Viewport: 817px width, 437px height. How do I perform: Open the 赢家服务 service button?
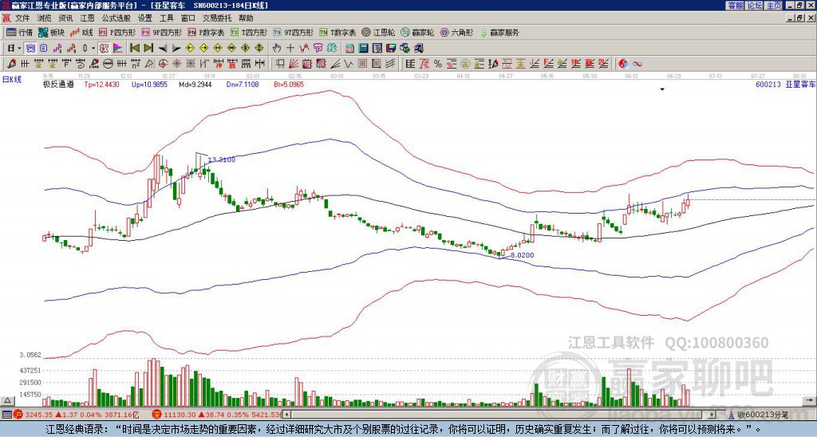pyautogui.click(x=499, y=32)
